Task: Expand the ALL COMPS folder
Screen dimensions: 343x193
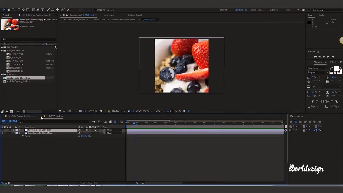Action: tap(2, 47)
